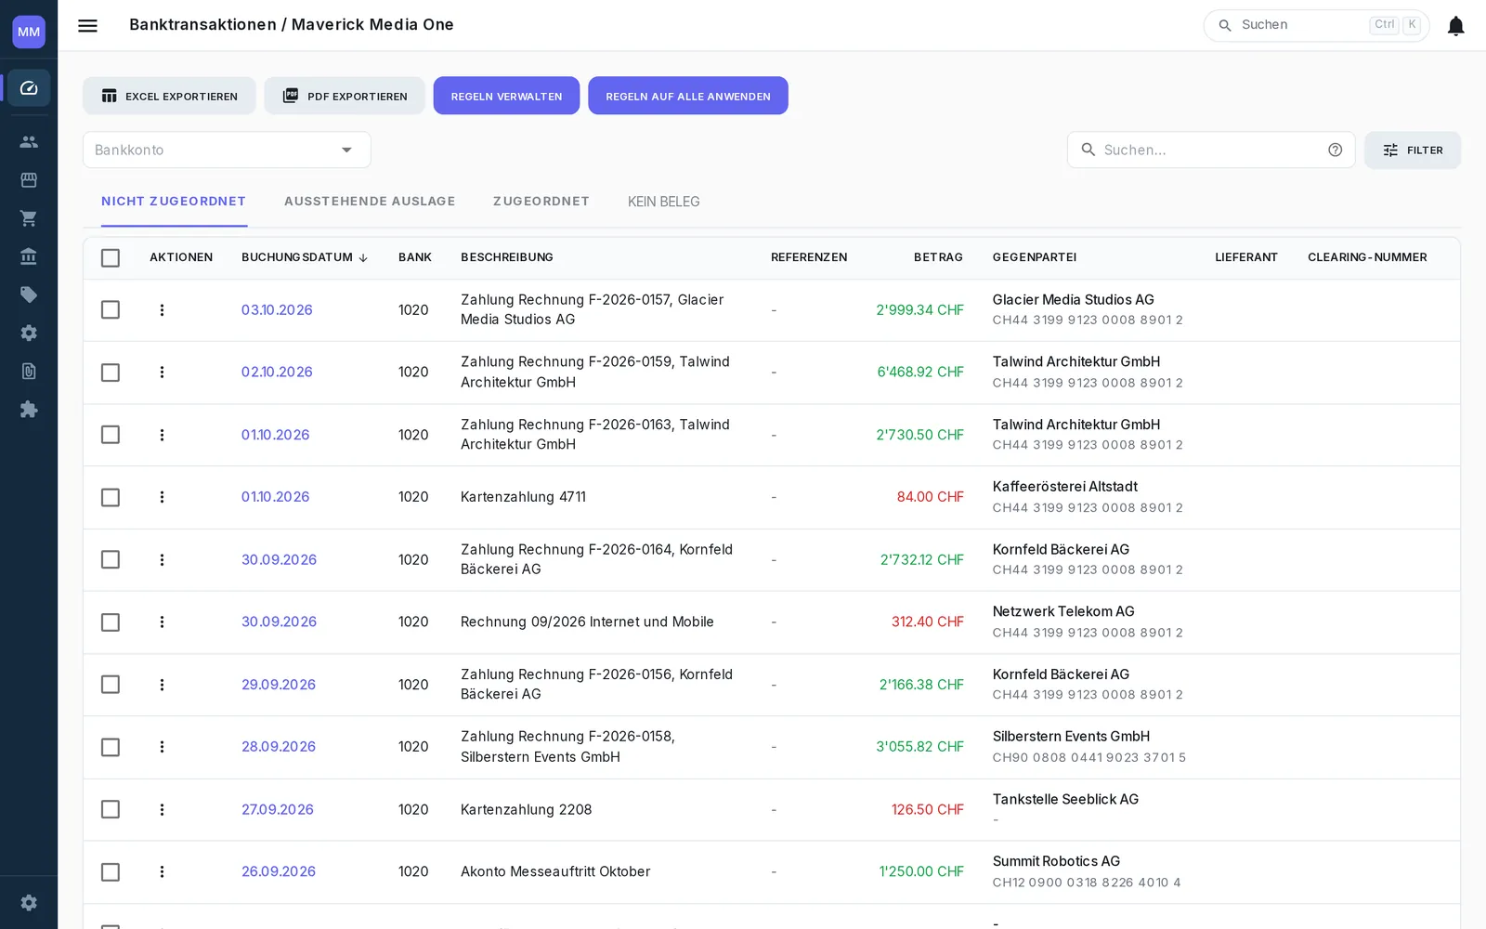This screenshot has width=1486, height=929.
Task: Expand the Bankkonto dropdown
Action: (x=227, y=150)
